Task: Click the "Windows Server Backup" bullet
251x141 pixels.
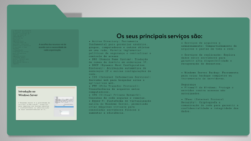Action: tap(210, 75)
